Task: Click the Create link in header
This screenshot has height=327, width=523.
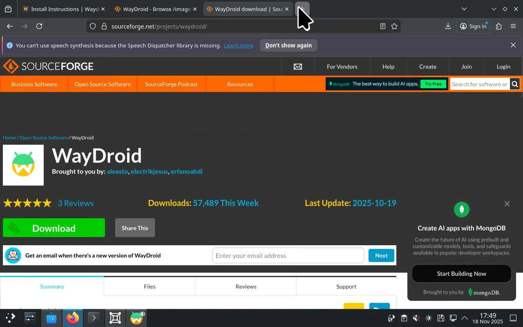Action: click(428, 67)
